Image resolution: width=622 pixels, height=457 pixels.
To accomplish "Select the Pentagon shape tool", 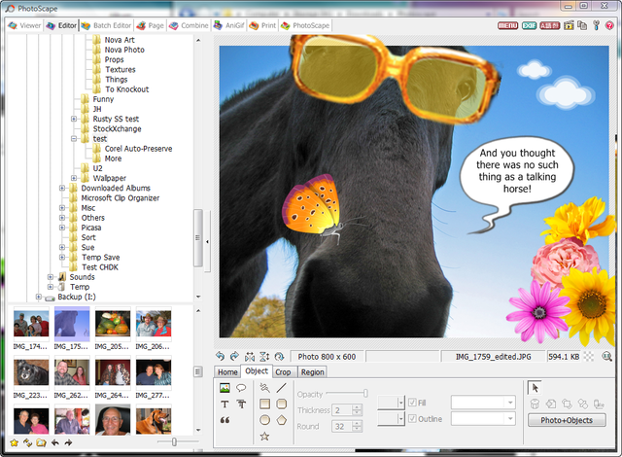I will click(x=281, y=420).
